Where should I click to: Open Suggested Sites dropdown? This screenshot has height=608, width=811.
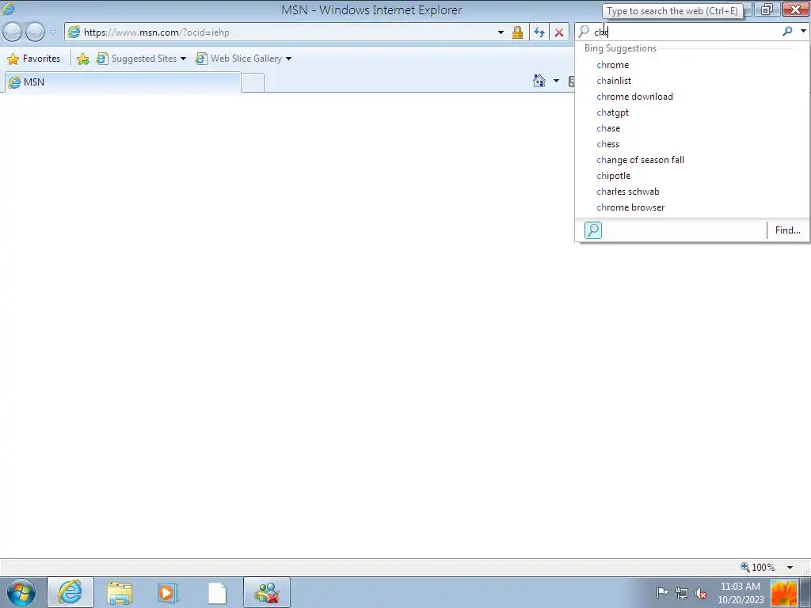point(141,59)
